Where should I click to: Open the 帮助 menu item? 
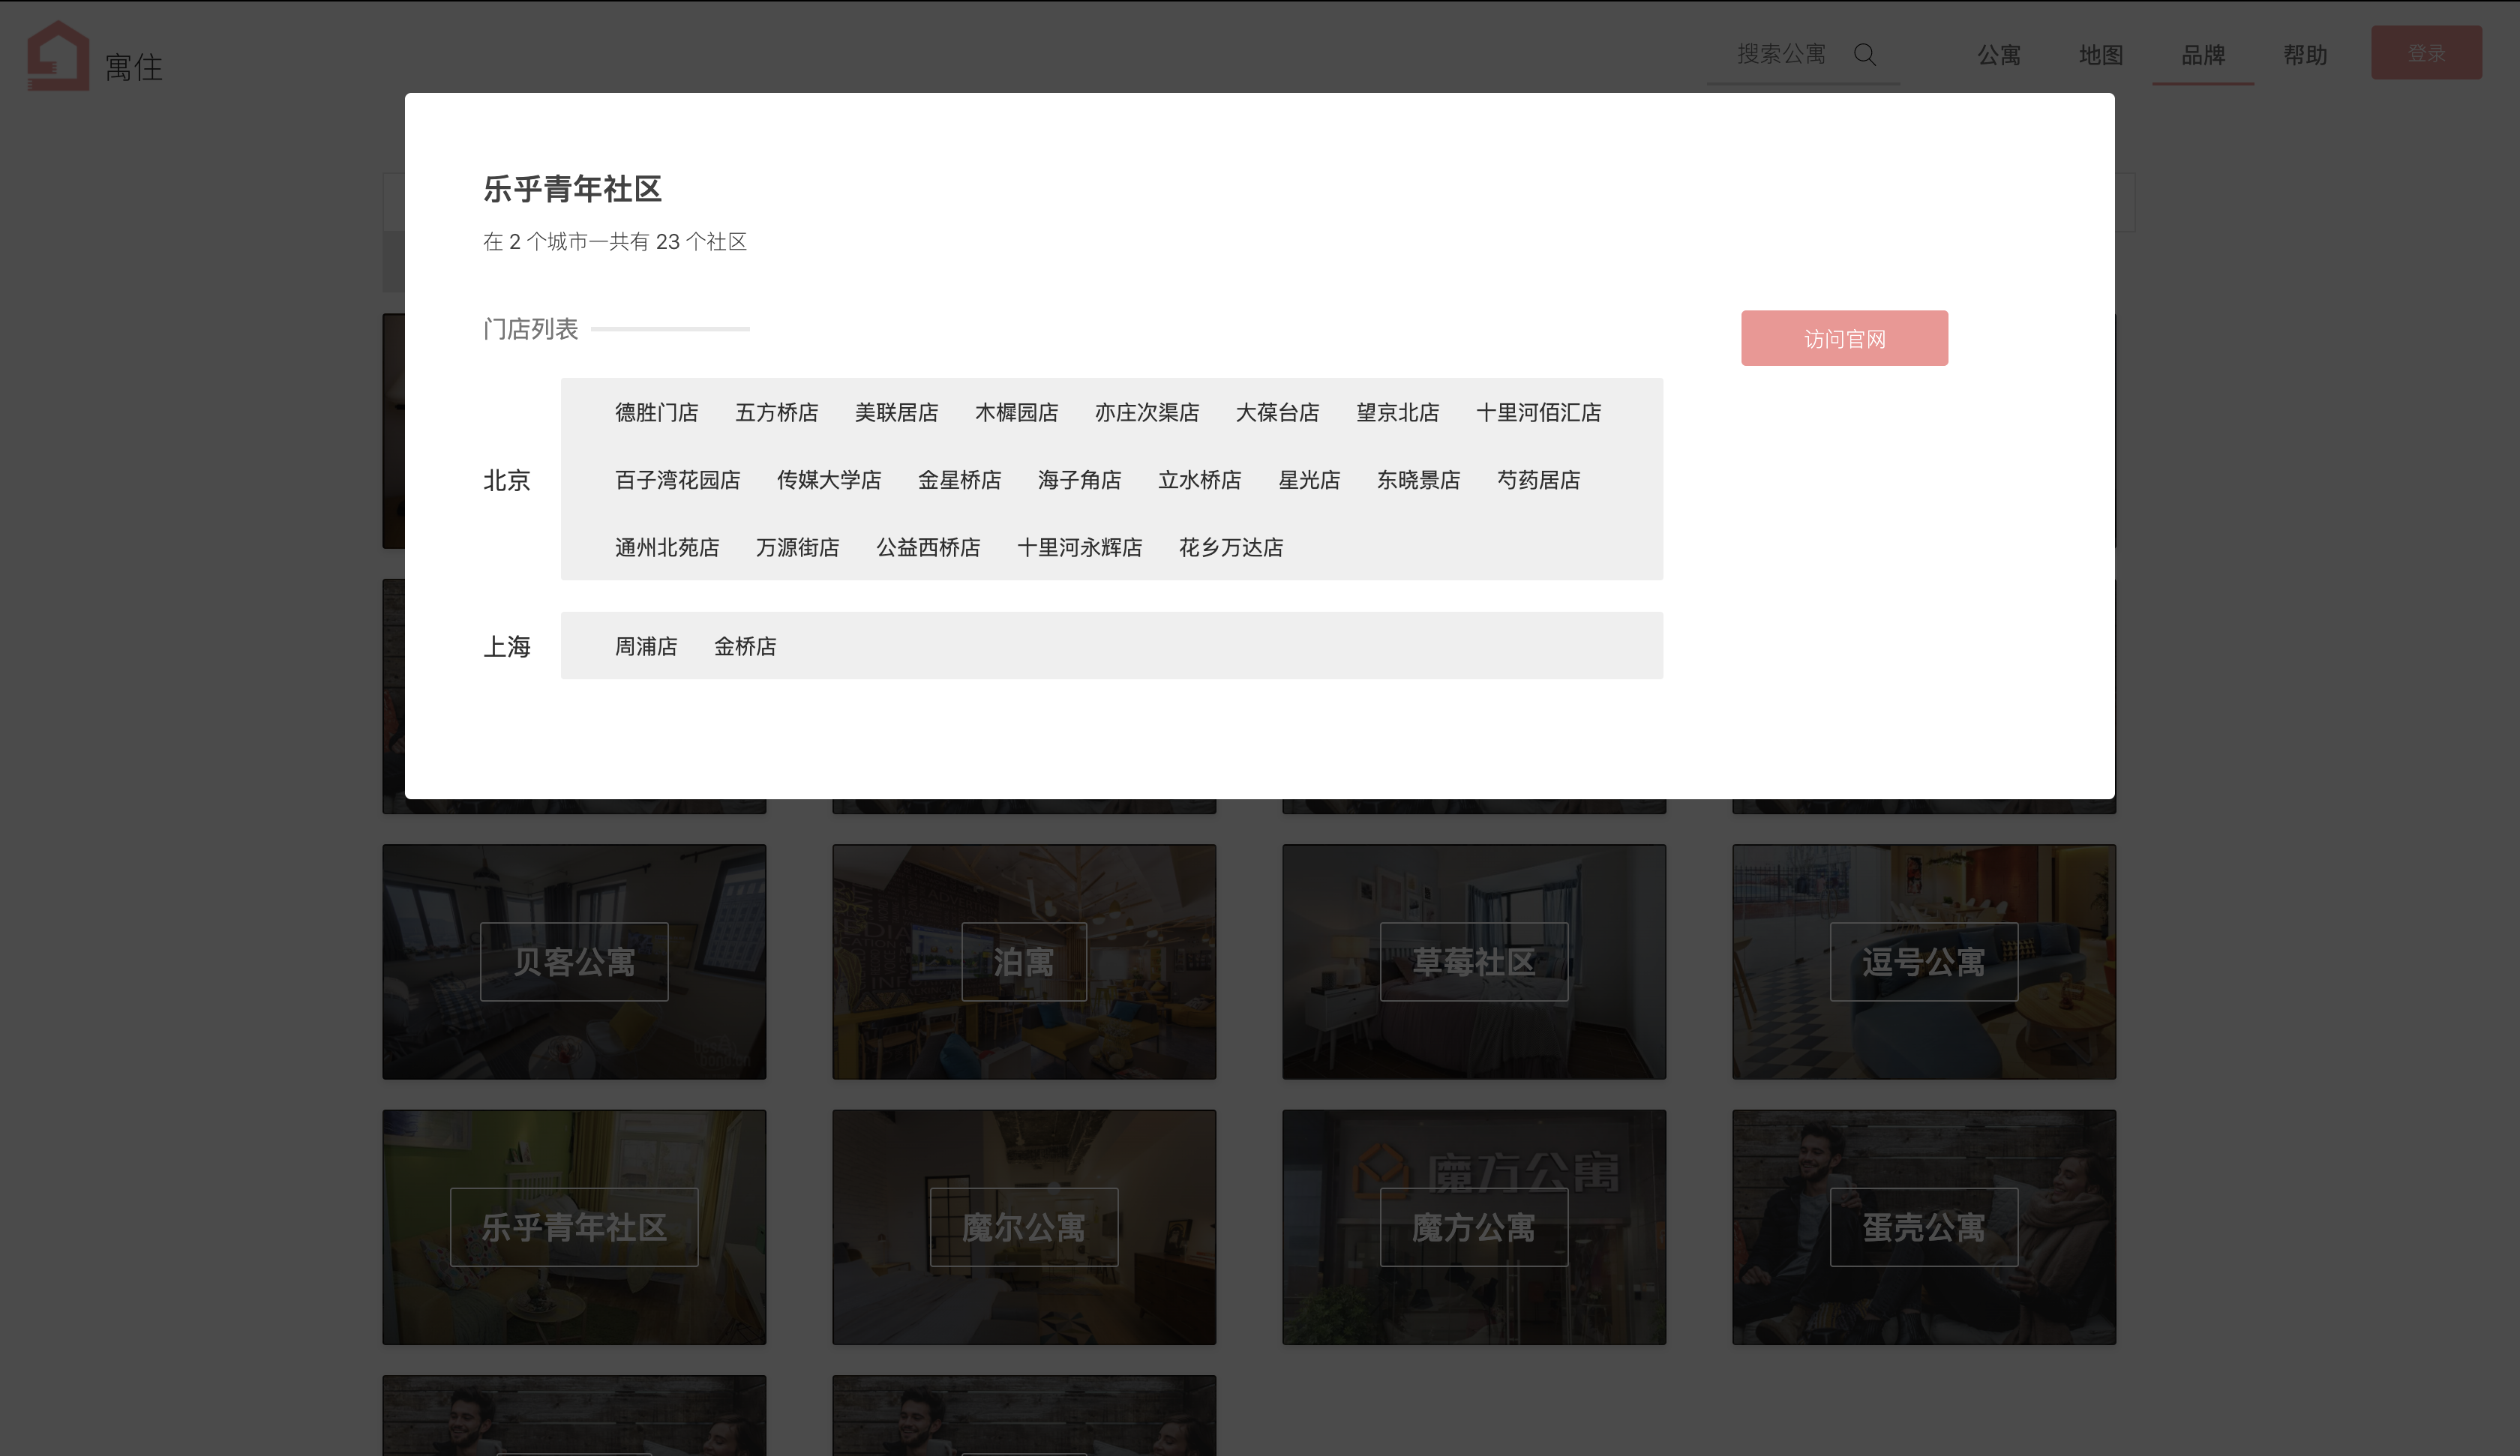point(2304,55)
